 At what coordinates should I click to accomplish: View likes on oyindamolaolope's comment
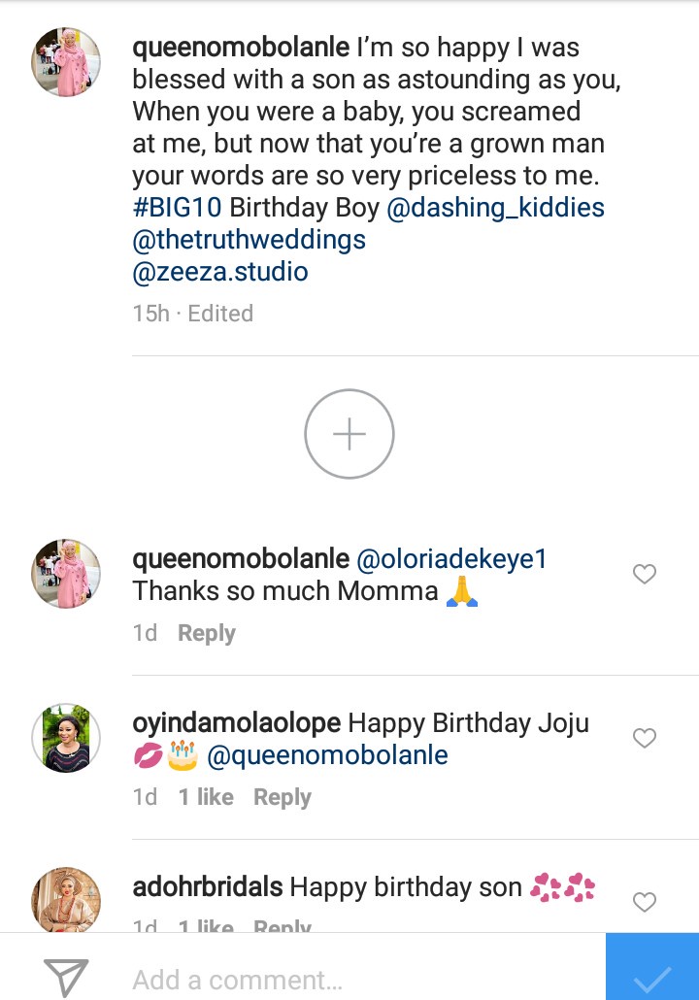click(206, 797)
